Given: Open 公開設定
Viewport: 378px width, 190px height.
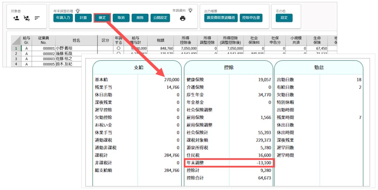Looking at the screenshot, I should pyautogui.click(x=160, y=18).
